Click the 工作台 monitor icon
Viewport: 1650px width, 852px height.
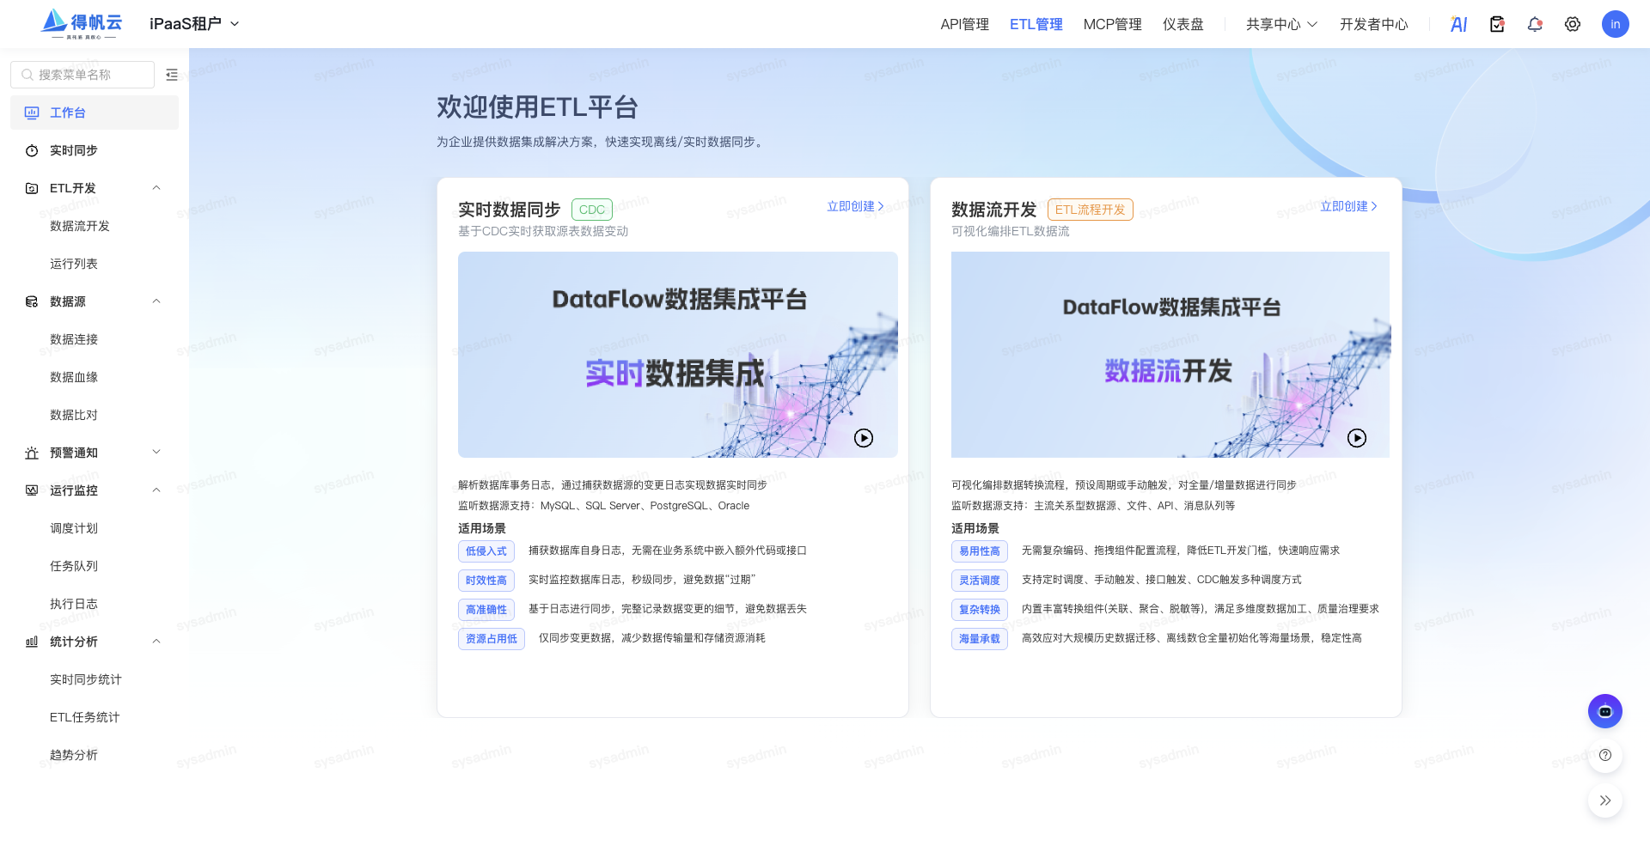pos(32,113)
